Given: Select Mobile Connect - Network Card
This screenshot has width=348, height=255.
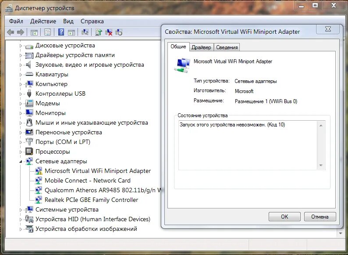Looking at the screenshot, I should point(88,180).
